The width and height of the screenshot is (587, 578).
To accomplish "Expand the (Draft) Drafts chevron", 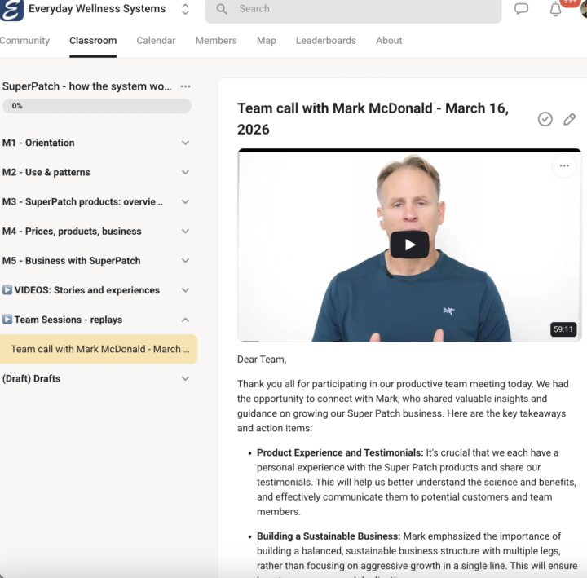I will click(x=185, y=379).
